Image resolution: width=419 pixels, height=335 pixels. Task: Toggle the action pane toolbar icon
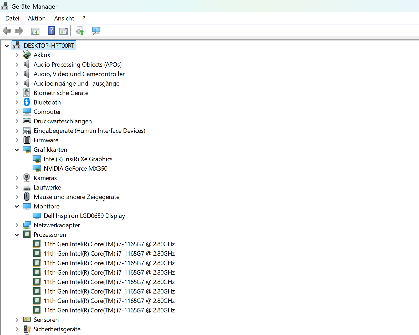pos(64,31)
